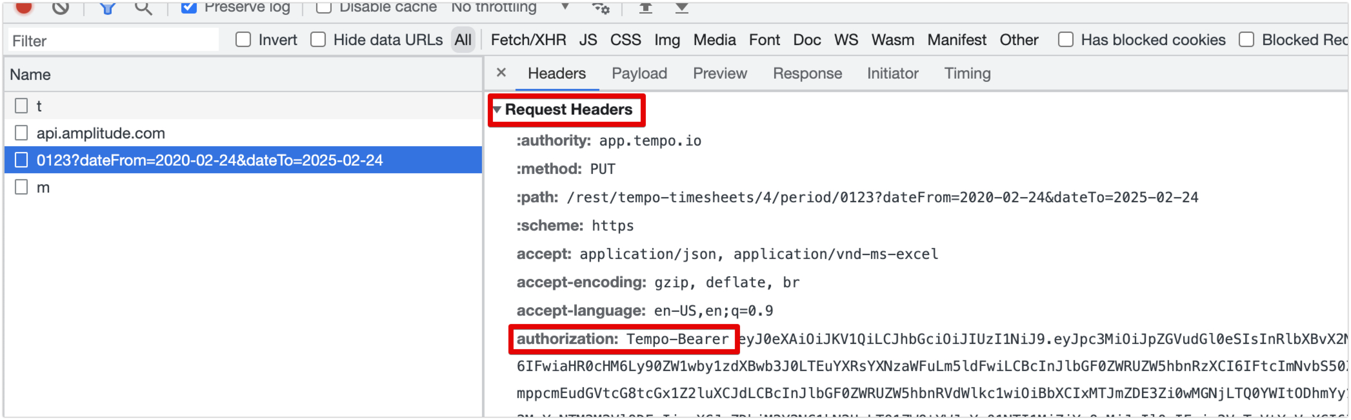Select the Fetch/XHR filter type

528,40
